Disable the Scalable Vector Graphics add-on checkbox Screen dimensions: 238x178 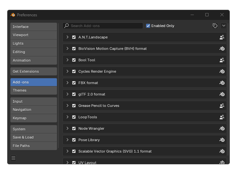[x=74, y=151]
